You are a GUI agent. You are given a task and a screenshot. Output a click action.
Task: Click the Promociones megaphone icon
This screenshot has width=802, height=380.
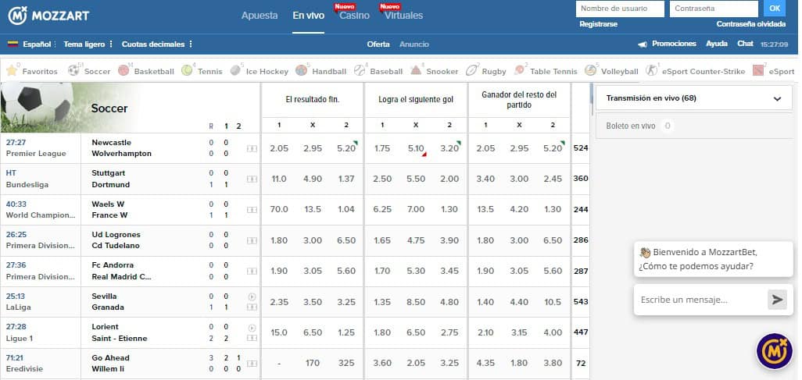643,44
